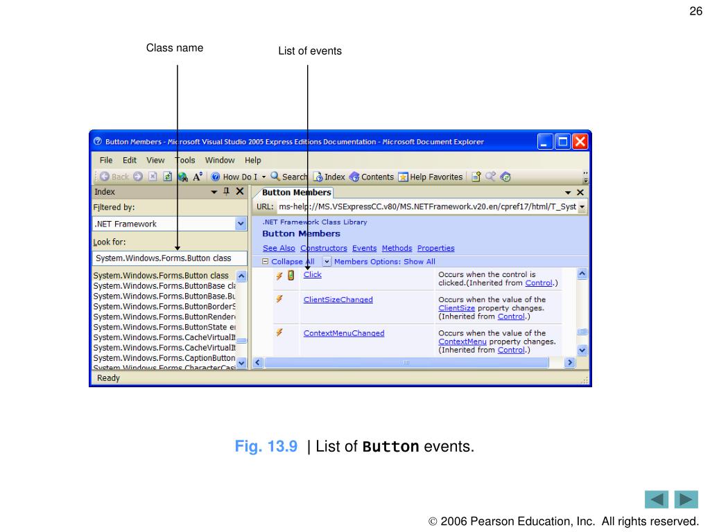Open the Edit menu
Image resolution: width=710 pixels, height=532 pixels.
click(130, 160)
